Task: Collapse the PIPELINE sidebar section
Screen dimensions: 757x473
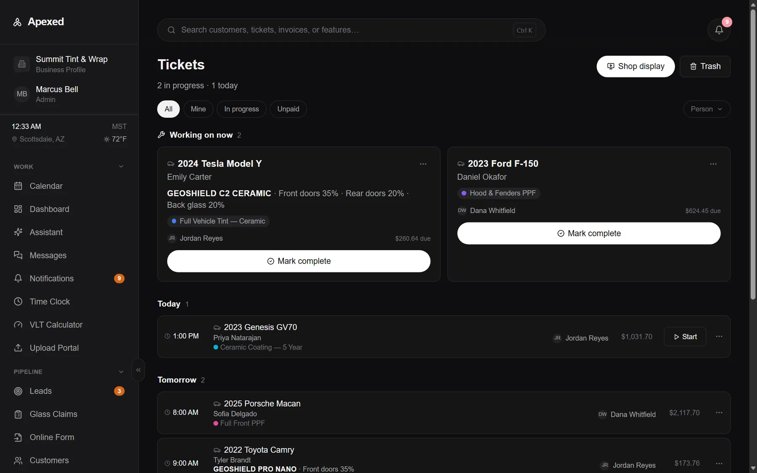Action: [121, 372]
